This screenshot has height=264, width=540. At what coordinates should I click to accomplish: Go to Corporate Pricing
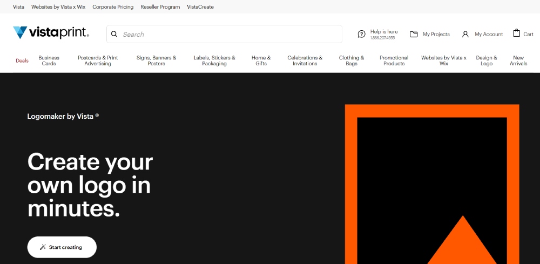point(113,7)
